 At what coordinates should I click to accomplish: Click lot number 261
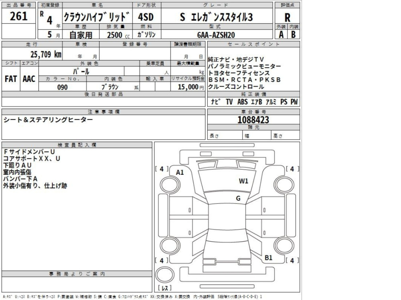[18, 16]
